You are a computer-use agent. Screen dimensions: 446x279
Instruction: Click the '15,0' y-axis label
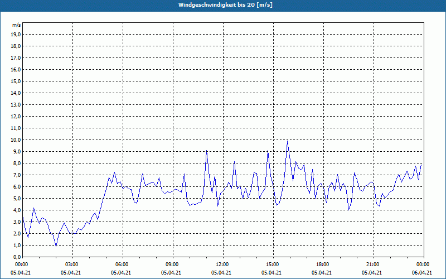[16, 81]
